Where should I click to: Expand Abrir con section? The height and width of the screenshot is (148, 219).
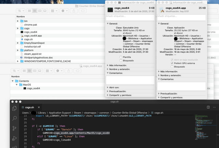107,88
